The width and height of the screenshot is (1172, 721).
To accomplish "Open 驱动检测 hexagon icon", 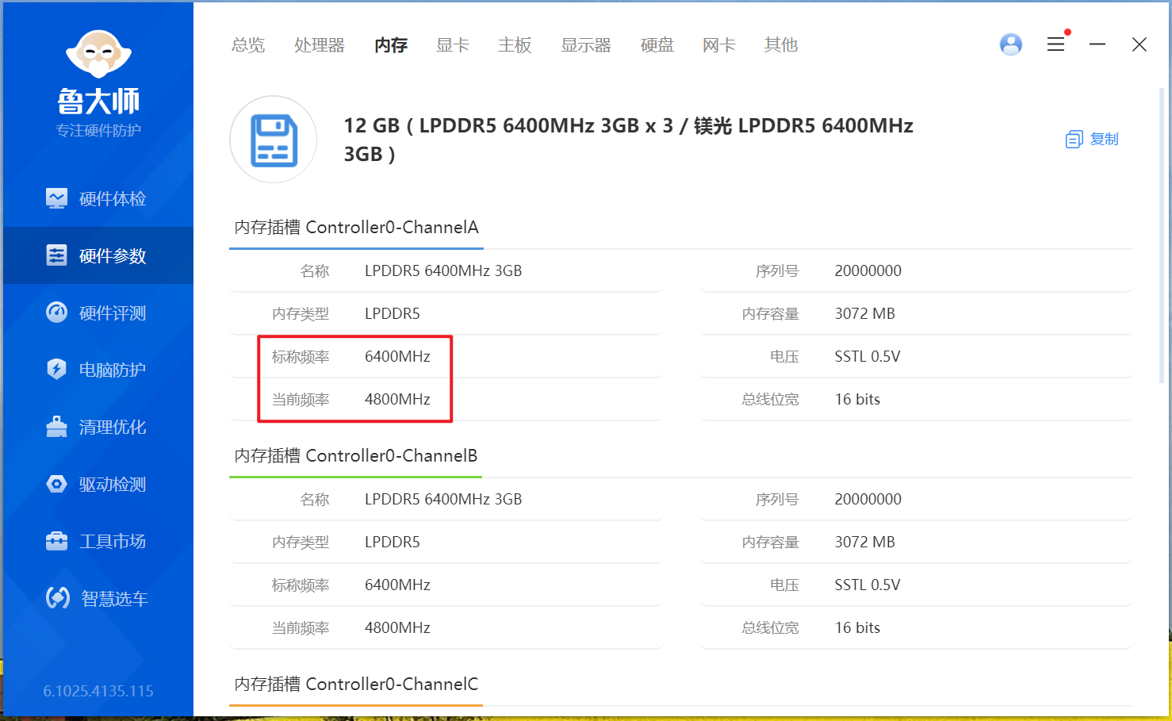I will (x=56, y=484).
